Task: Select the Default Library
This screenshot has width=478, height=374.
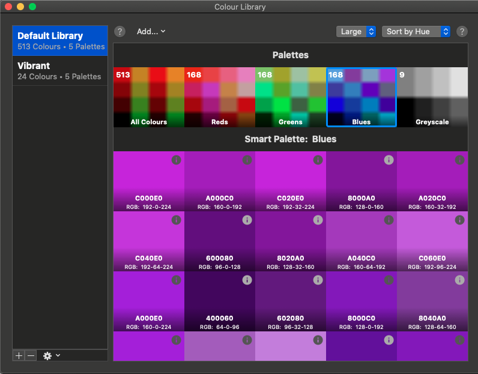Action: 60,41
